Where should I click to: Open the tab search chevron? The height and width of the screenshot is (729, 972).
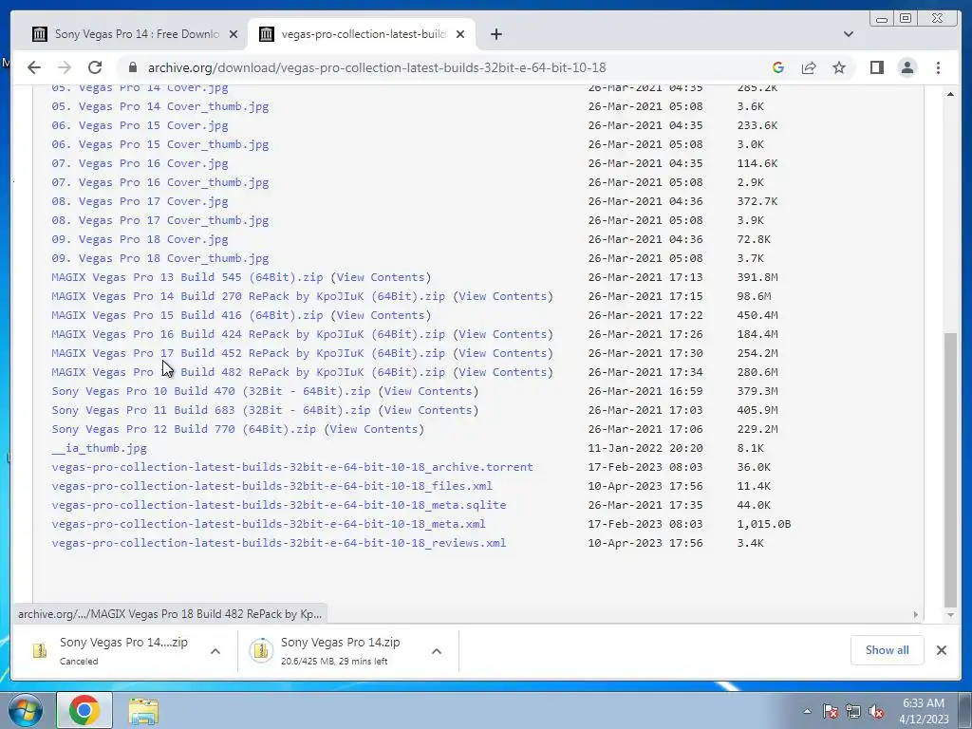849,34
